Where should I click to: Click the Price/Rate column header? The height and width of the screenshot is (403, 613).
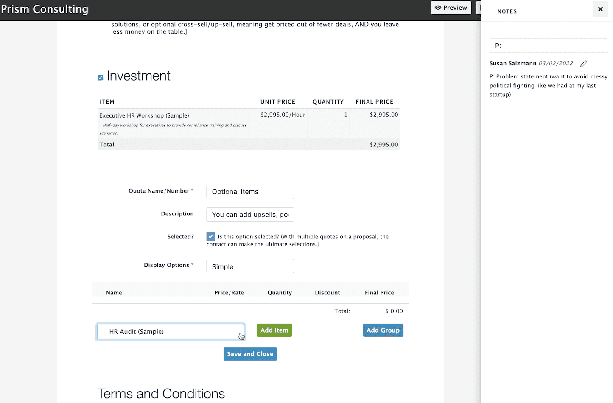[229, 293]
